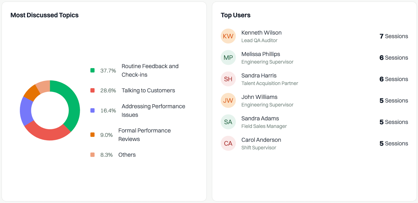418x203 pixels.
Task: Select the red donut chart segment
Action: [47, 133]
